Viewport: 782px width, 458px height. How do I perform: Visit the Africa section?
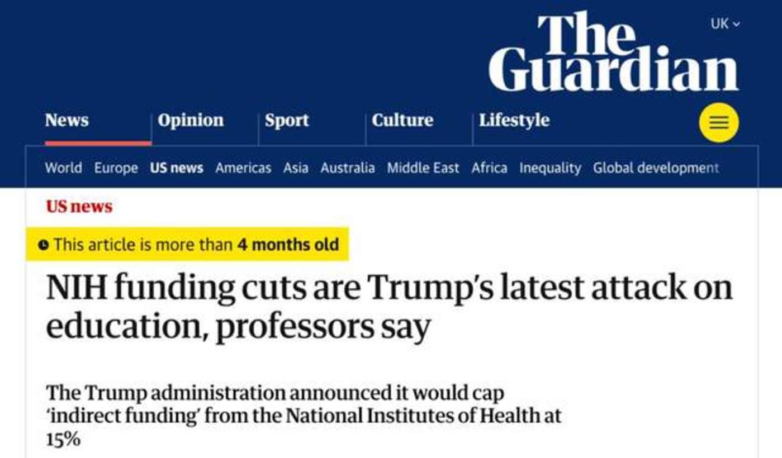point(489,168)
